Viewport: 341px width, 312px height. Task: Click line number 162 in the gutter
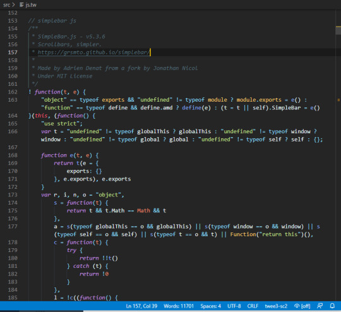(13, 92)
